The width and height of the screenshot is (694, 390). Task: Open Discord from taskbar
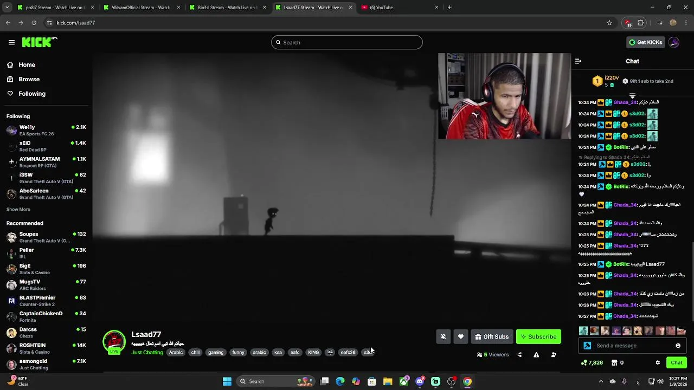(x=420, y=381)
